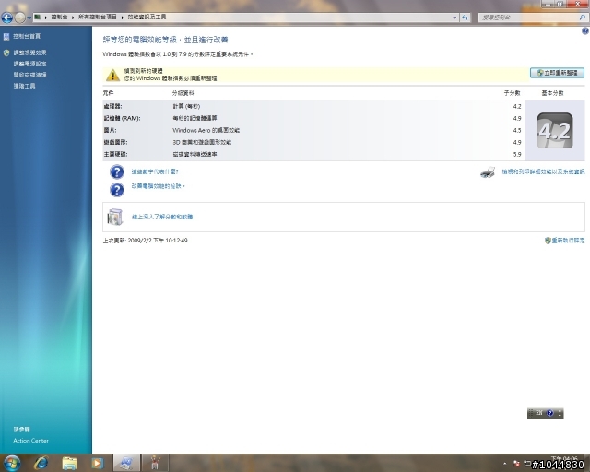Screen dimensions: 590x472
Task: Refresh the page using the address bar button
Action: coord(466,18)
